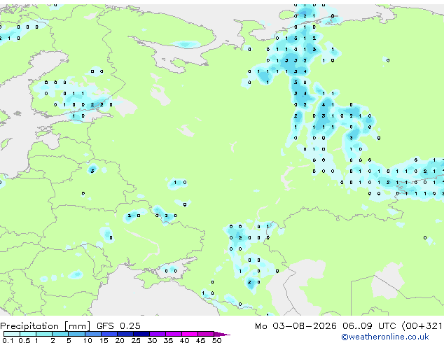Pick the 35 mm violet legend swatch

pos(174,334)
